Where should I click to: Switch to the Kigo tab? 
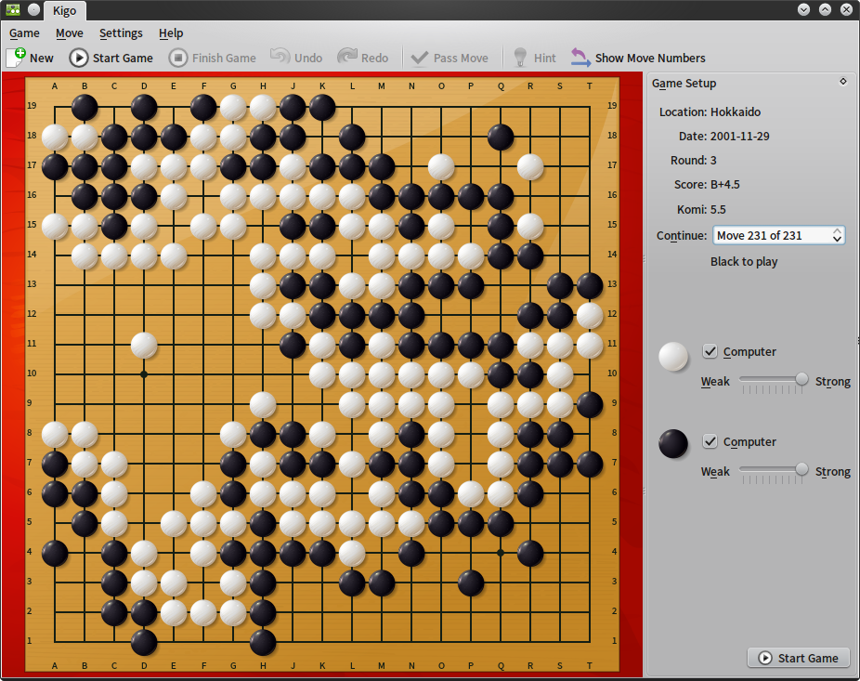click(x=65, y=11)
